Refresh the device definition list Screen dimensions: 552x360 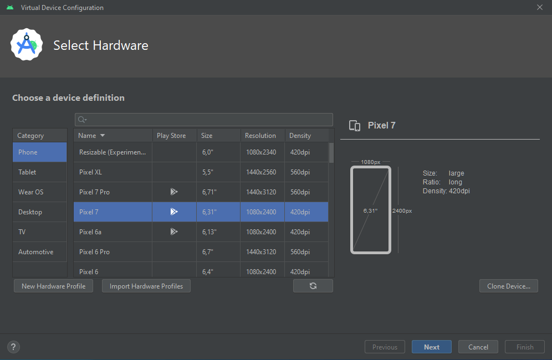[x=313, y=285]
